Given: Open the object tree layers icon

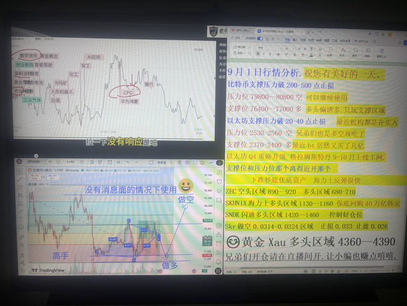Looking at the screenshot, I should click(x=219, y=191).
